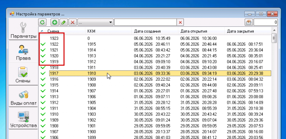
Task: Maximize the Настройка параметров window
Action: 261,14
